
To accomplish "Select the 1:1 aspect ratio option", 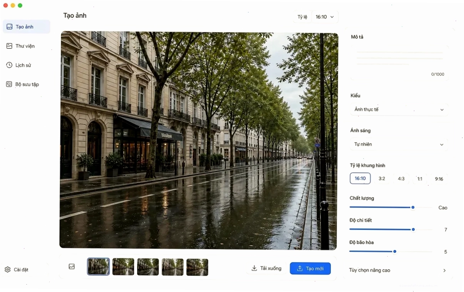I will point(420,179).
